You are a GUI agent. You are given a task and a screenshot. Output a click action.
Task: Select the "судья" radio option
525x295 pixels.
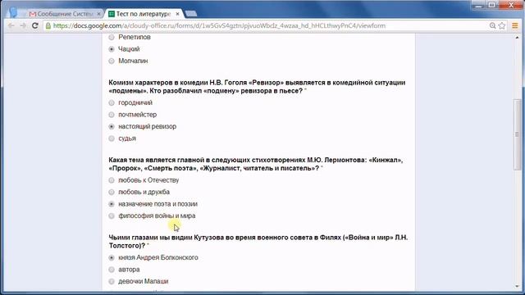pyautogui.click(x=112, y=138)
